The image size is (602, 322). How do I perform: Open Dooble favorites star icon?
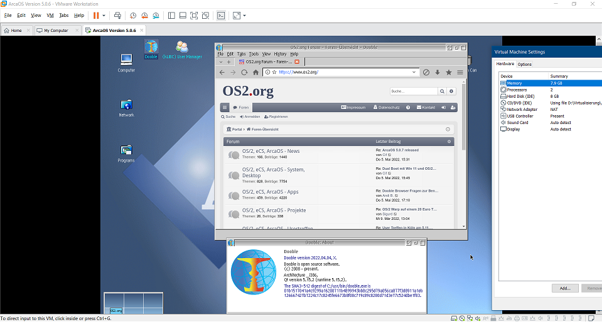[x=448, y=72]
